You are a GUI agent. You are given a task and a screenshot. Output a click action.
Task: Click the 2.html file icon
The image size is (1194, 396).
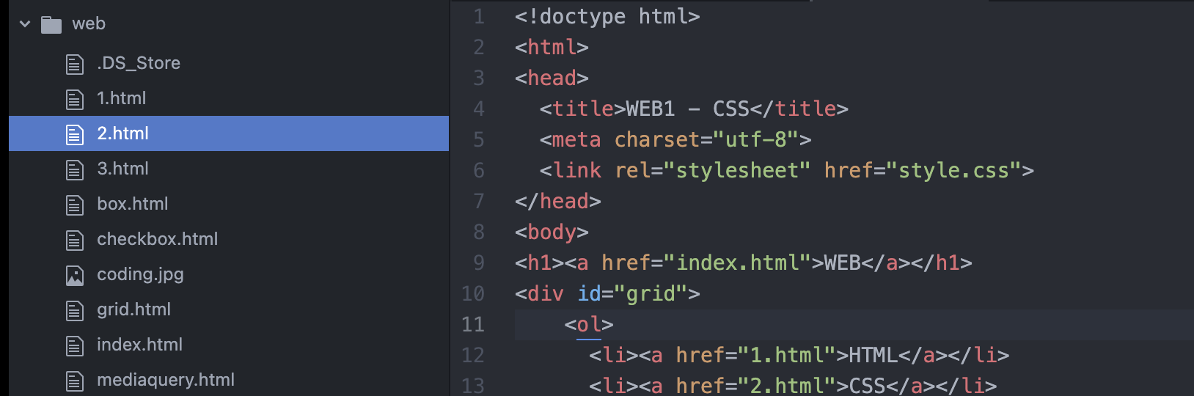[75, 134]
